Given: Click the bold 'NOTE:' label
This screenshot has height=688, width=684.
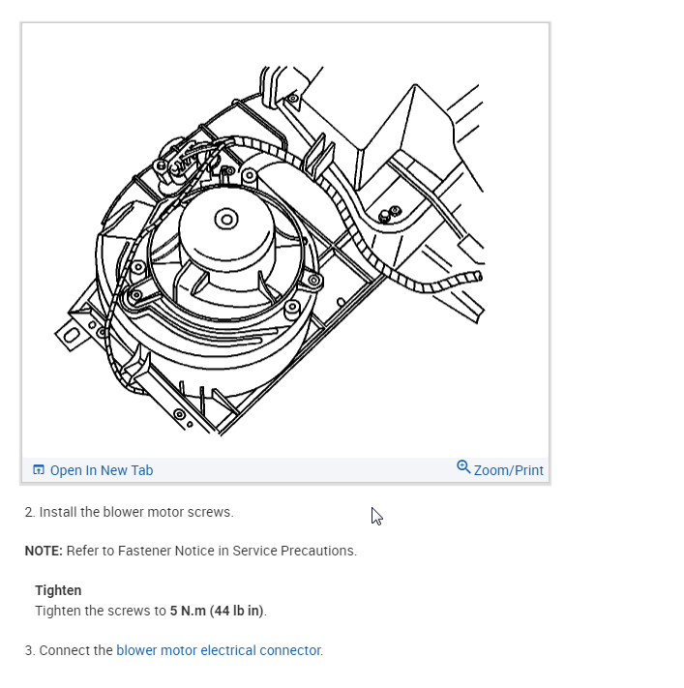Looking at the screenshot, I should [x=44, y=551].
